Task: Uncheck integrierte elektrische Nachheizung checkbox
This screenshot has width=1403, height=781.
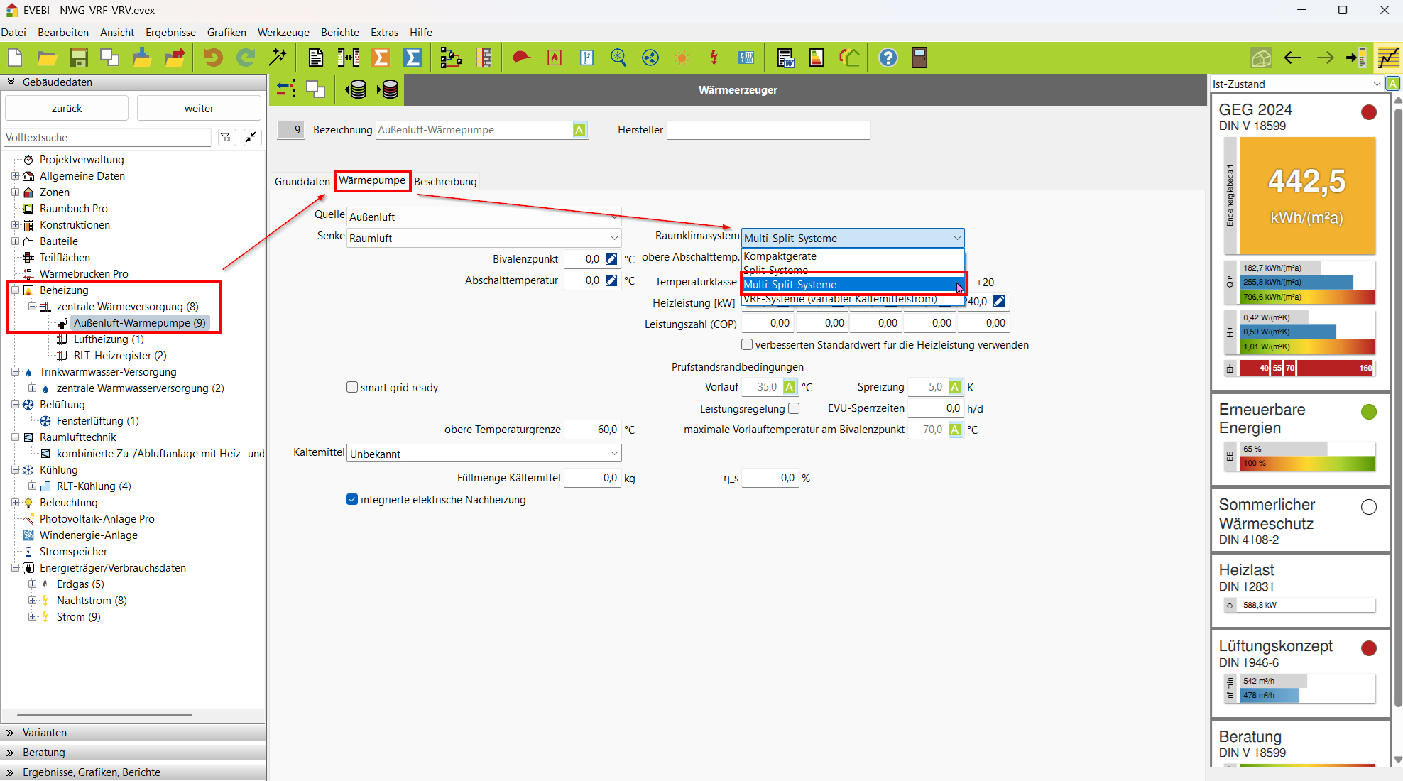Action: click(352, 499)
